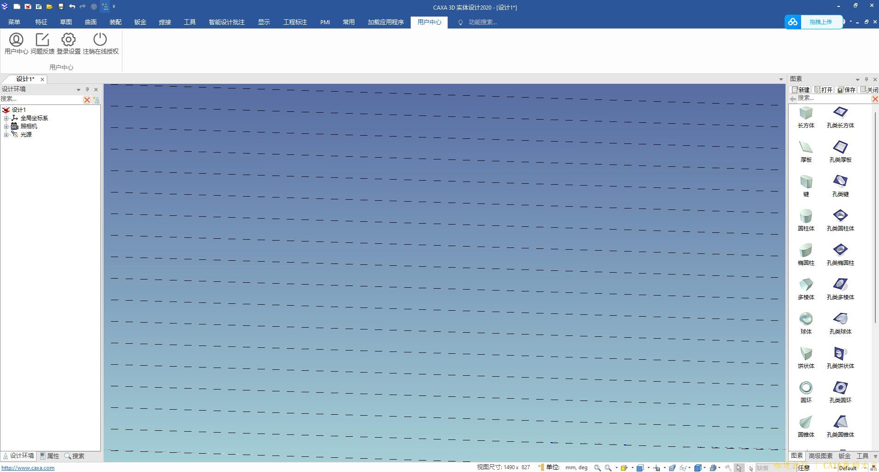Click the undo arrow in title bar
The height and width of the screenshot is (472, 879).
[x=72, y=7]
